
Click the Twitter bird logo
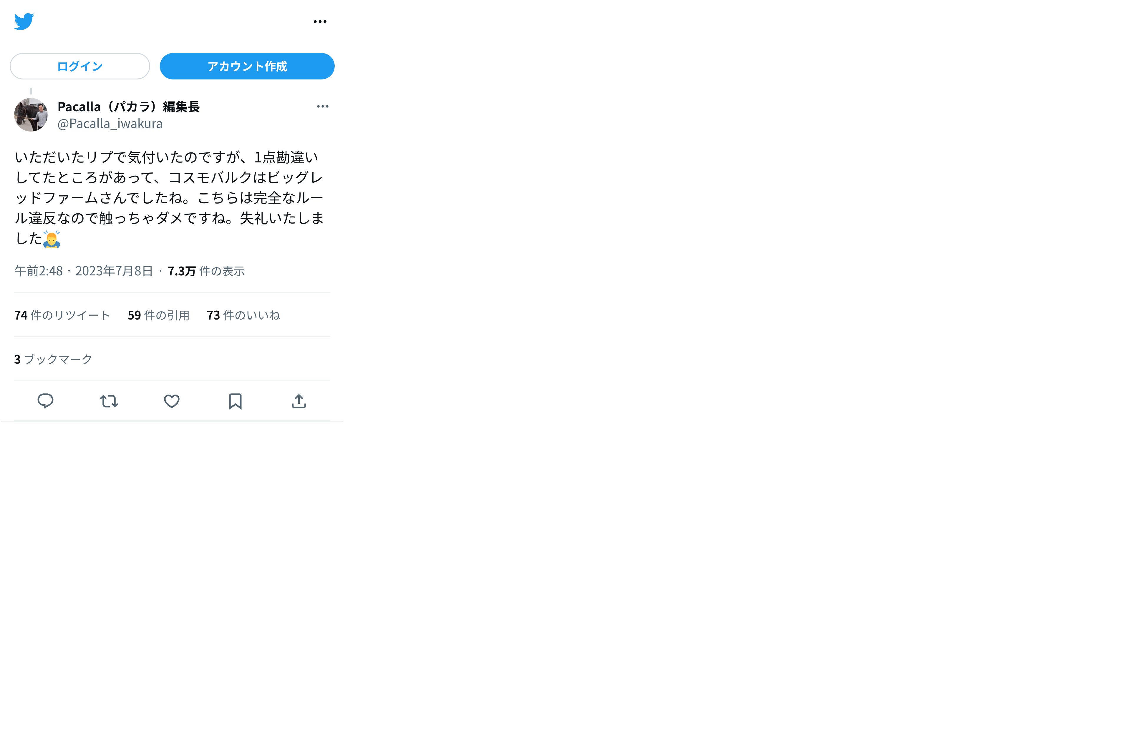point(24,21)
